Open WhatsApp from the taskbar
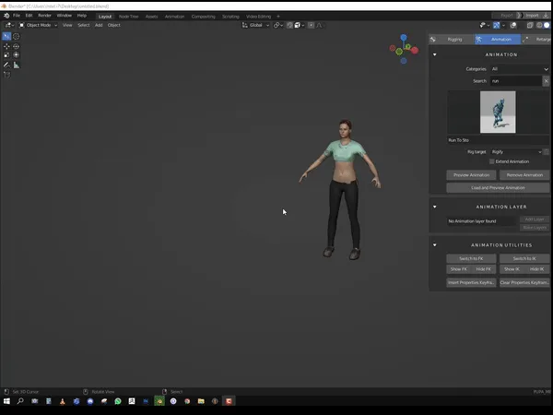Image resolution: width=553 pixels, height=415 pixels. 118,401
